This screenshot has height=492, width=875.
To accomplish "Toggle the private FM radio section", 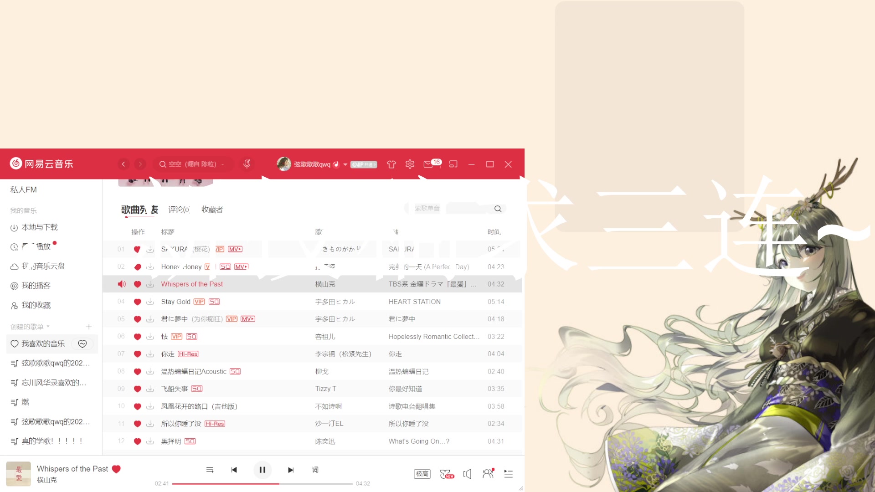I will 23,189.
